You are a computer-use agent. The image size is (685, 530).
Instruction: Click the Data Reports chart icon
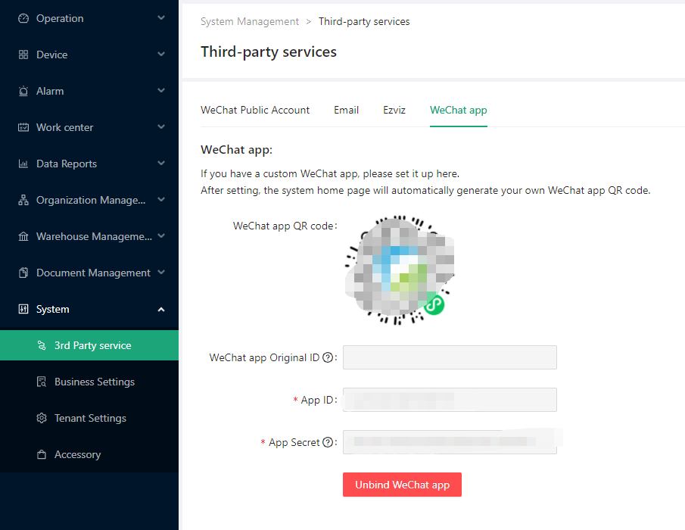[23, 164]
